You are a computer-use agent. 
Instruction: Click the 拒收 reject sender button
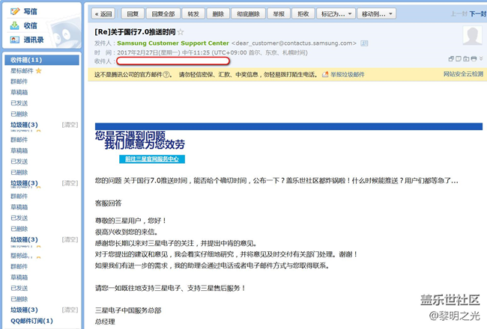(x=303, y=14)
